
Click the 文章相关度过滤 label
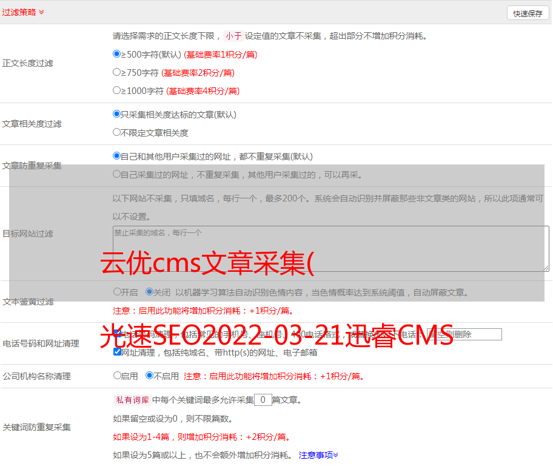click(x=32, y=124)
